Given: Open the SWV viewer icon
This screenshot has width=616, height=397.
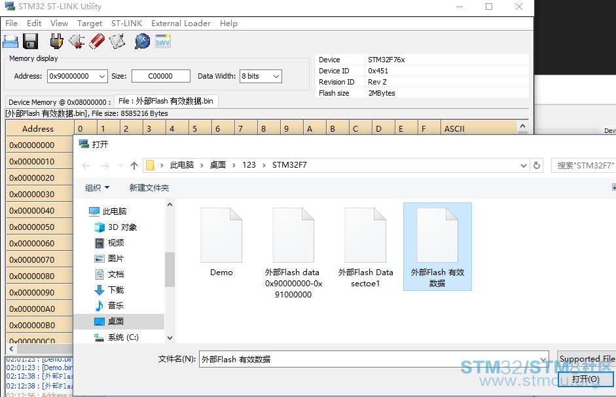Looking at the screenshot, I should [x=162, y=41].
